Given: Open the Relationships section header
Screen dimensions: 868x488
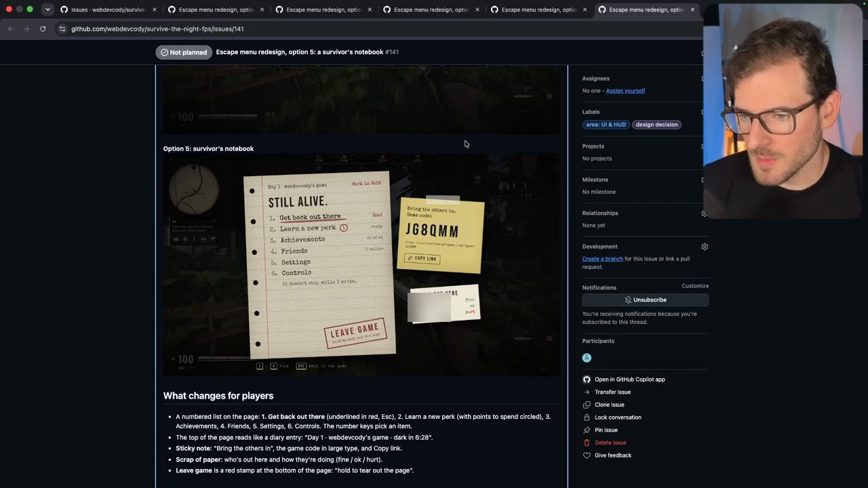Looking at the screenshot, I should [x=600, y=213].
